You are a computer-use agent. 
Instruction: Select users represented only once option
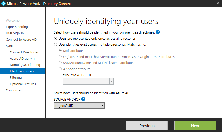[56, 39]
